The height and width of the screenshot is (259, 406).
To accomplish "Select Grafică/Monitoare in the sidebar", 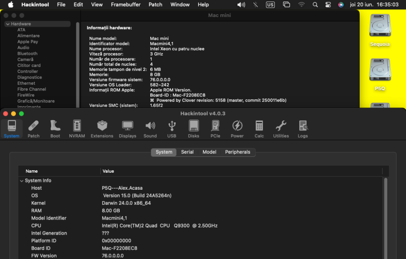I will (x=36, y=101).
